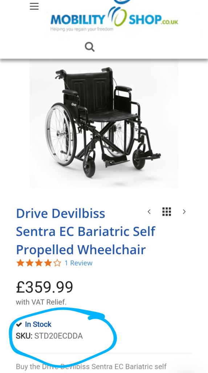Click the orange star rating
The image size is (208, 373).
(38, 263)
